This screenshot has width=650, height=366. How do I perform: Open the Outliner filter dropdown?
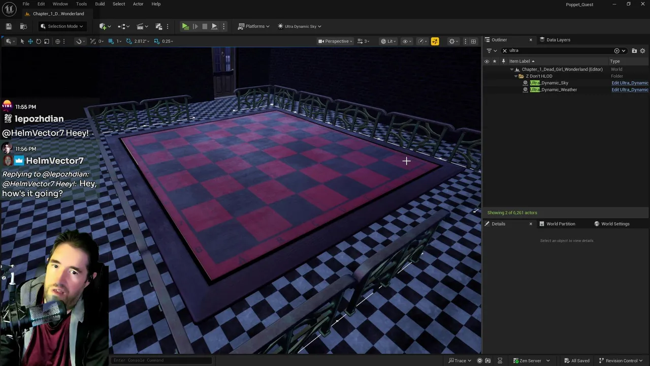492,51
